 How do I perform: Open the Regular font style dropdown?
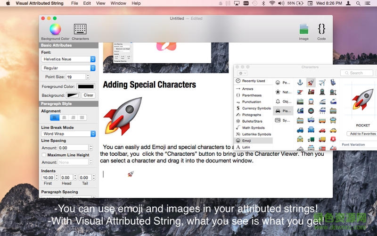[68, 68]
